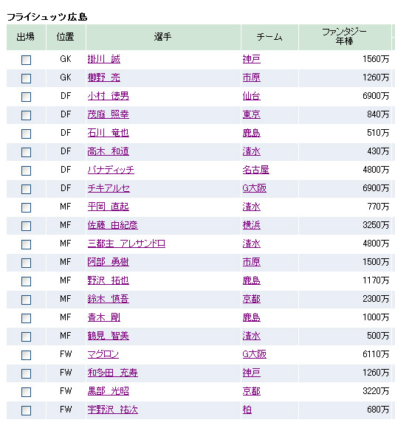Open player link 掛川 誠
395x428 pixels.
pyautogui.click(x=104, y=59)
